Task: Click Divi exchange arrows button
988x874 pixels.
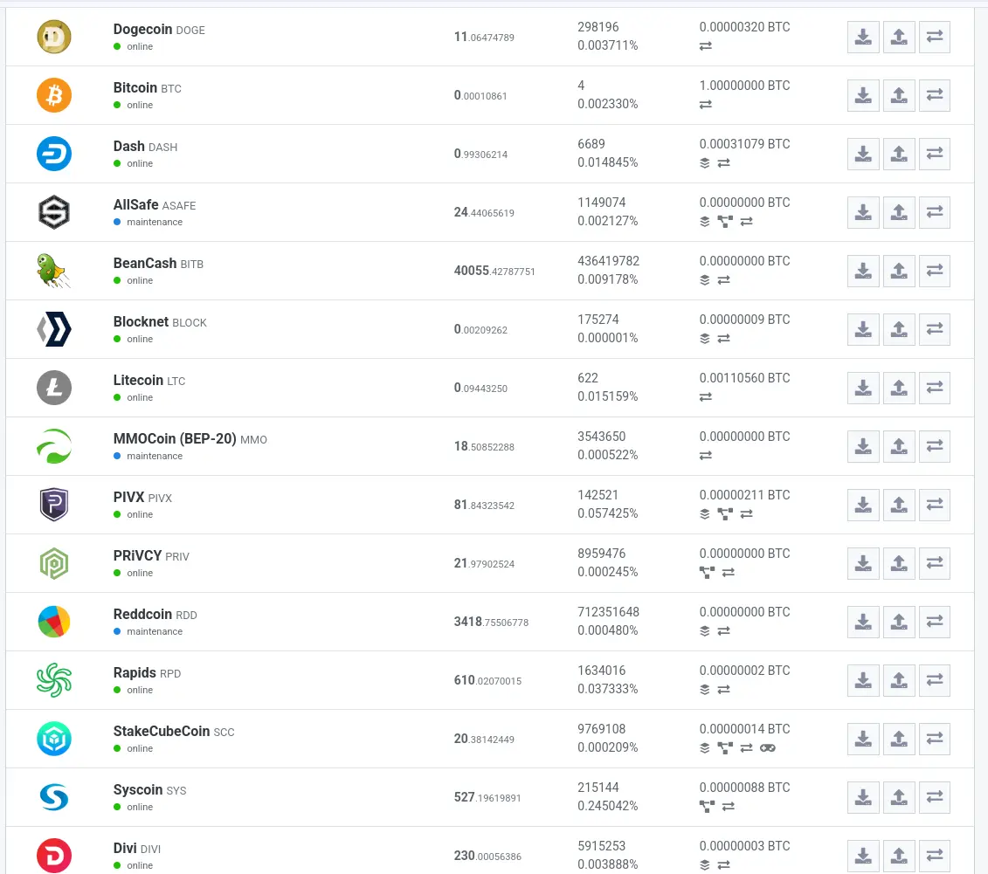Action: pyautogui.click(x=935, y=857)
